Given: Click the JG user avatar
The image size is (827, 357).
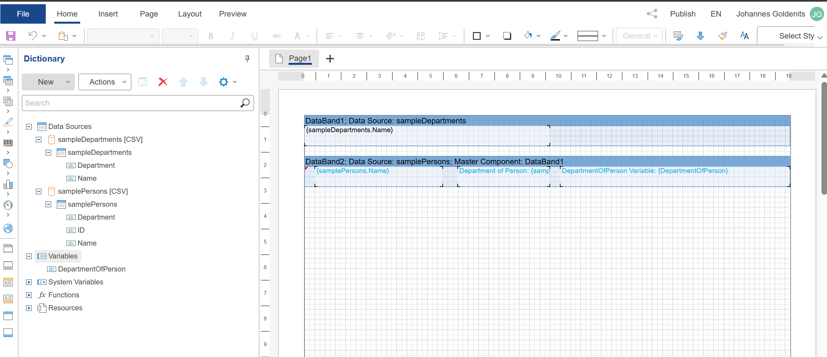Looking at the screenshot, I should click(817, 14).
